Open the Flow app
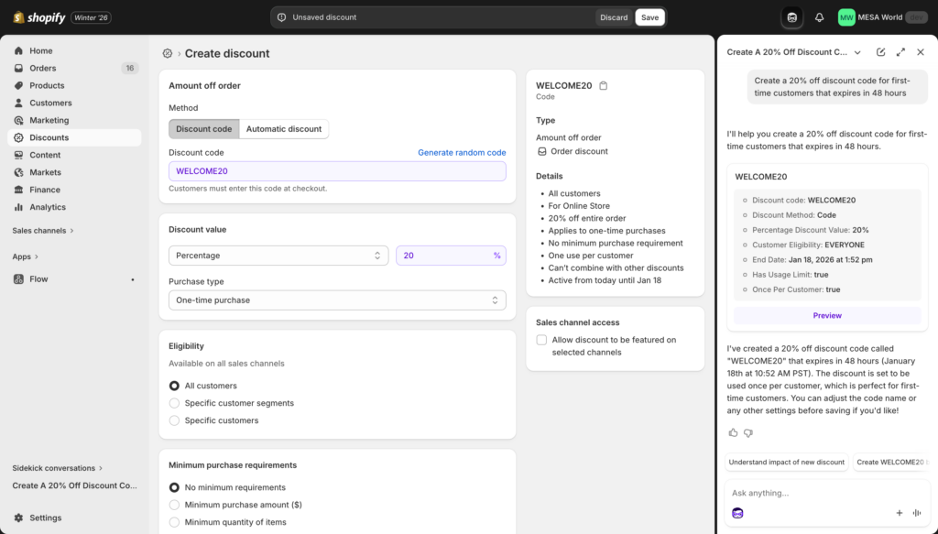Viewport: 938px width, 534px height. pos(37,278)
